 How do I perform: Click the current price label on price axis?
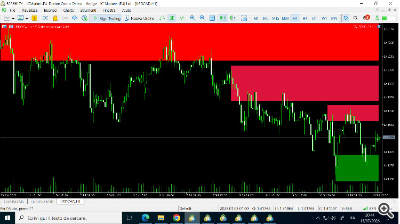click(x=389, y=138)
